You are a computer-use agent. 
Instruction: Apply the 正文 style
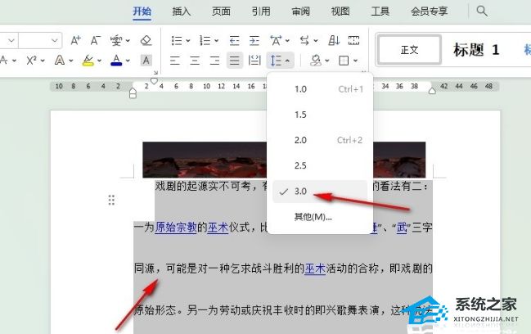tap(409, 50)
